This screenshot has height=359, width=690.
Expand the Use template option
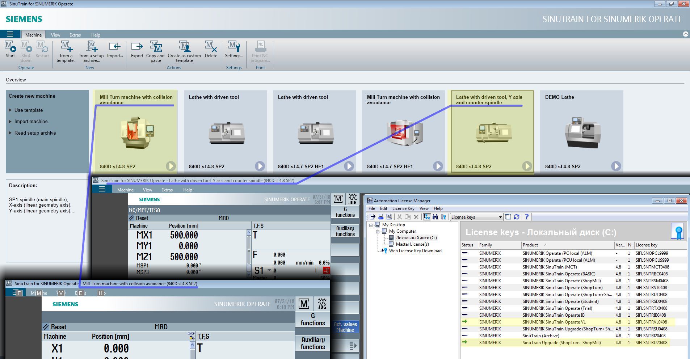pyautogui.click(x=25, y=110)
